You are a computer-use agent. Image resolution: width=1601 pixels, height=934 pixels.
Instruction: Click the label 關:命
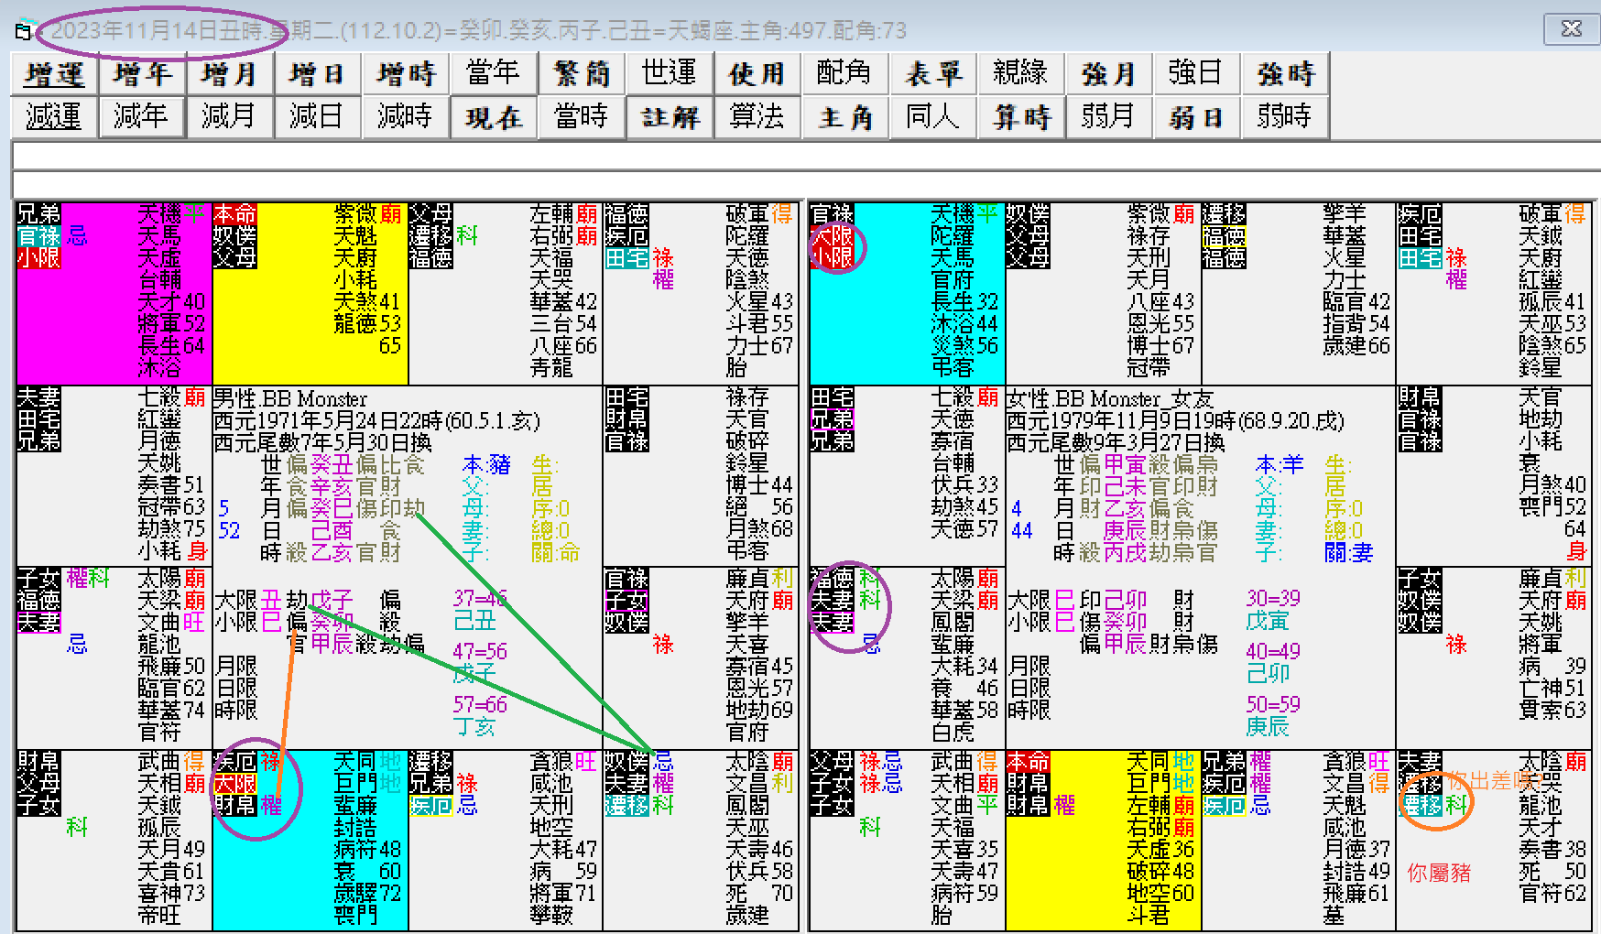tap(556, 552)
